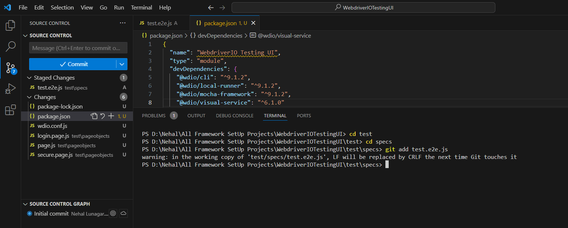Click the "@wdio/cli" dependency line
This screenshot has height=228, width=568.
pyautogui.click(x=213, y=77)
